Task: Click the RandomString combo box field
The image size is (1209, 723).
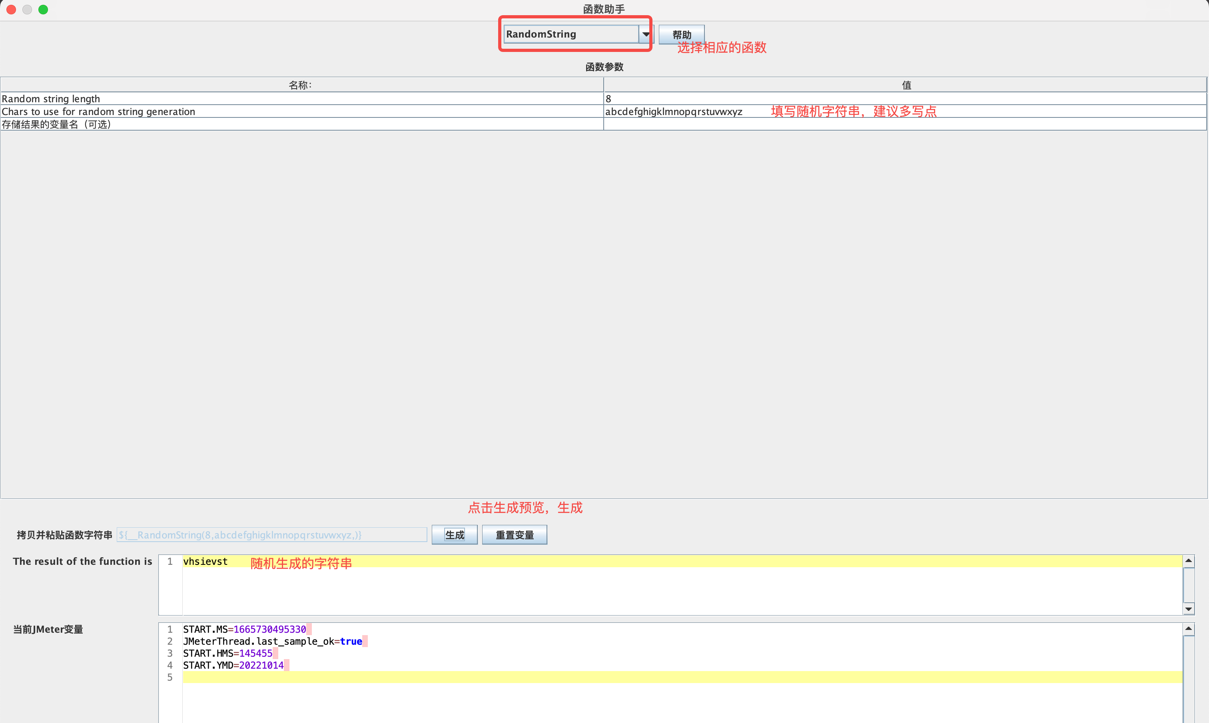Action: (571, 34)
